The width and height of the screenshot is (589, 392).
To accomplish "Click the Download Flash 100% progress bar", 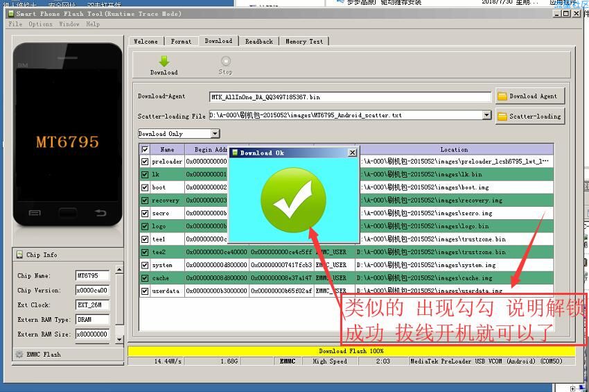I will [351, 351].
